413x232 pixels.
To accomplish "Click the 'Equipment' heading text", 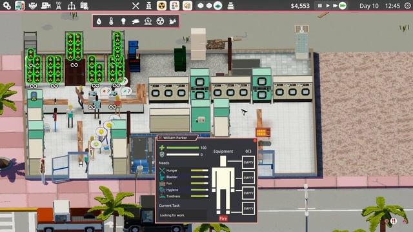I will (223, 151).
